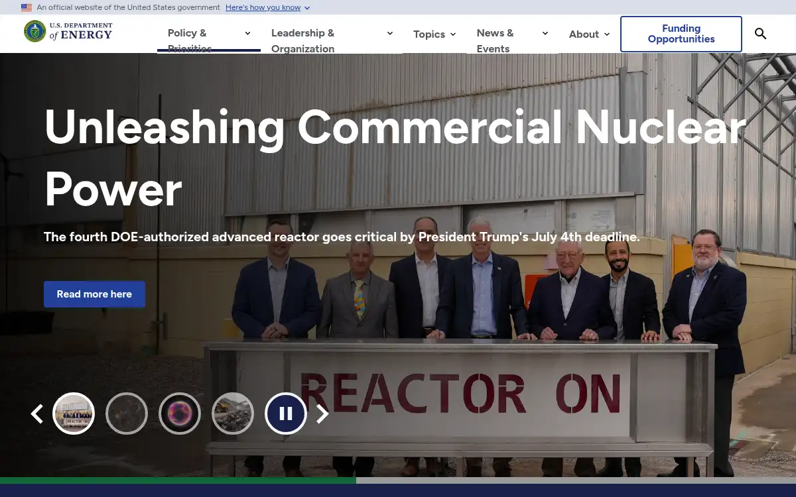796x497 pixels.
Task: Click the Topics chevron
Action: (x=453, y=34)
